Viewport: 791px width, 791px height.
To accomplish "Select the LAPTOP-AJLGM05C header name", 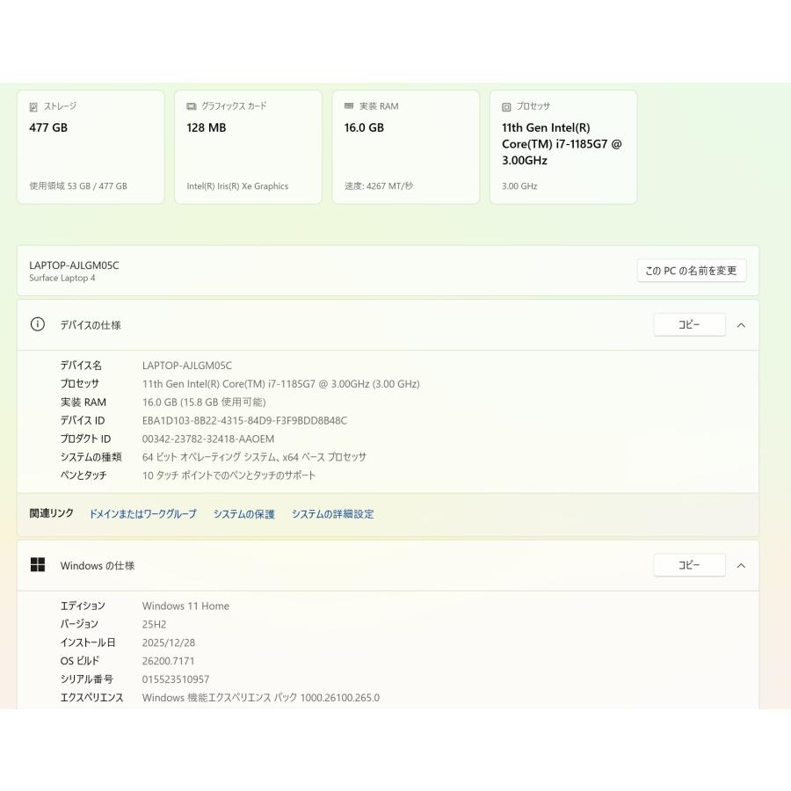I will pos(74,265).
